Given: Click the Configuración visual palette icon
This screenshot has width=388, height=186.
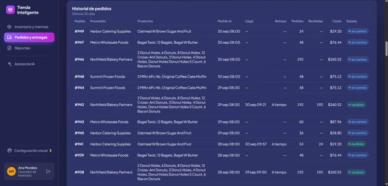Looking at the screenshot, I should (x=10, y=150).
